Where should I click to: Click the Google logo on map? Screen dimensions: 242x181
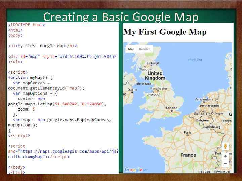133,170
